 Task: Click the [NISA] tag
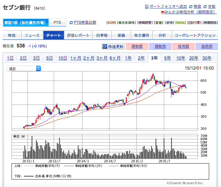[x=180, y=23]
